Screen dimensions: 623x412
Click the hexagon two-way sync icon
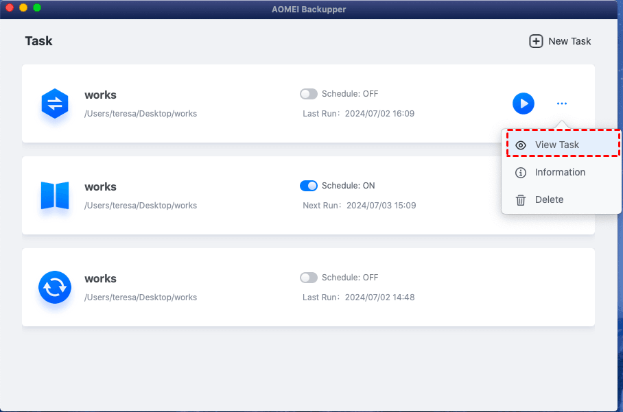[x=55, y=104]
